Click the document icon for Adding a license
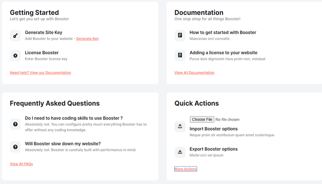Image resolution: width=322 pixels, height=184 pixels. (x=180, y=55)
